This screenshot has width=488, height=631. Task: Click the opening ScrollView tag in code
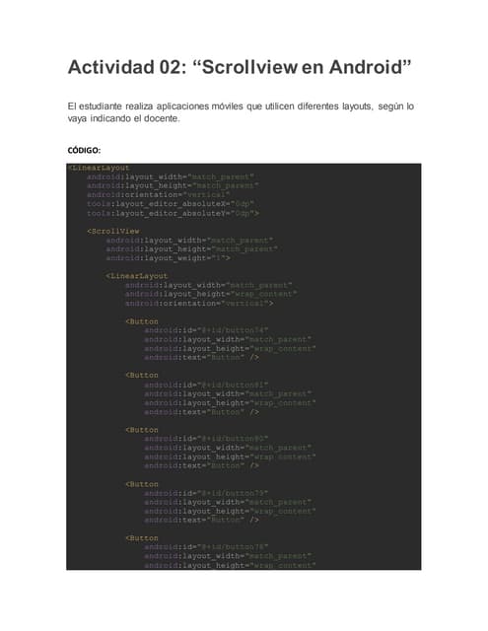113,232
